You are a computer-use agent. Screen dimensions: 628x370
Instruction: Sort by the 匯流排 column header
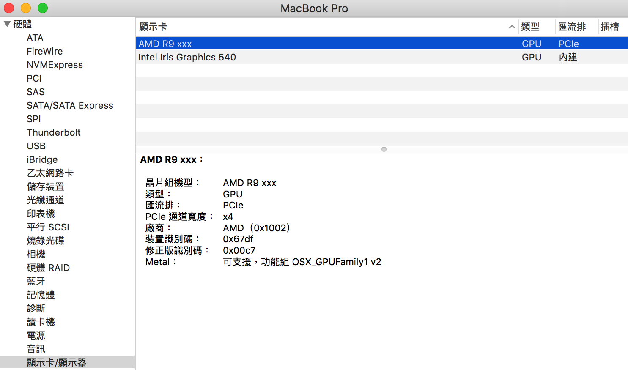[x=572, y=27]
